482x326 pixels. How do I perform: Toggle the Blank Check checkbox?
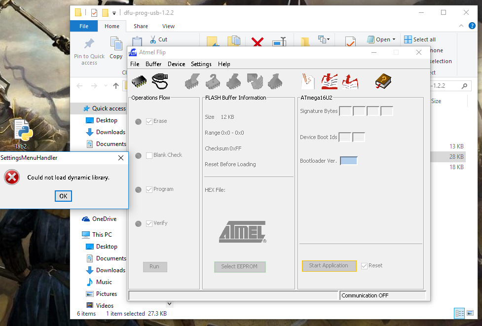(149, 155)
